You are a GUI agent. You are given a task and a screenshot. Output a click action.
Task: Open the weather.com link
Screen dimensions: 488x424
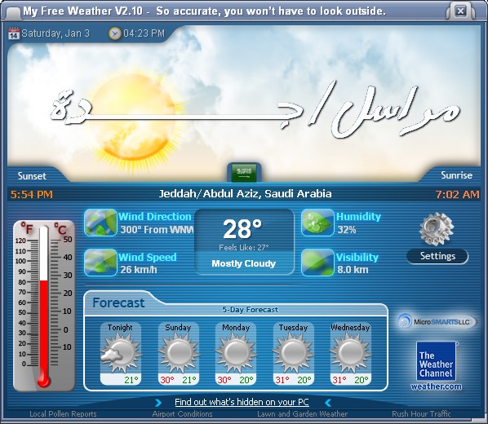pos(436,386)
